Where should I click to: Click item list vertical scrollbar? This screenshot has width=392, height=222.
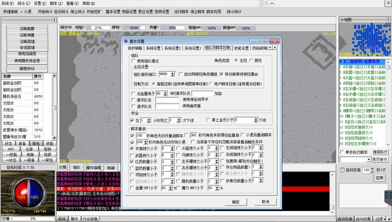click(54, 106)
